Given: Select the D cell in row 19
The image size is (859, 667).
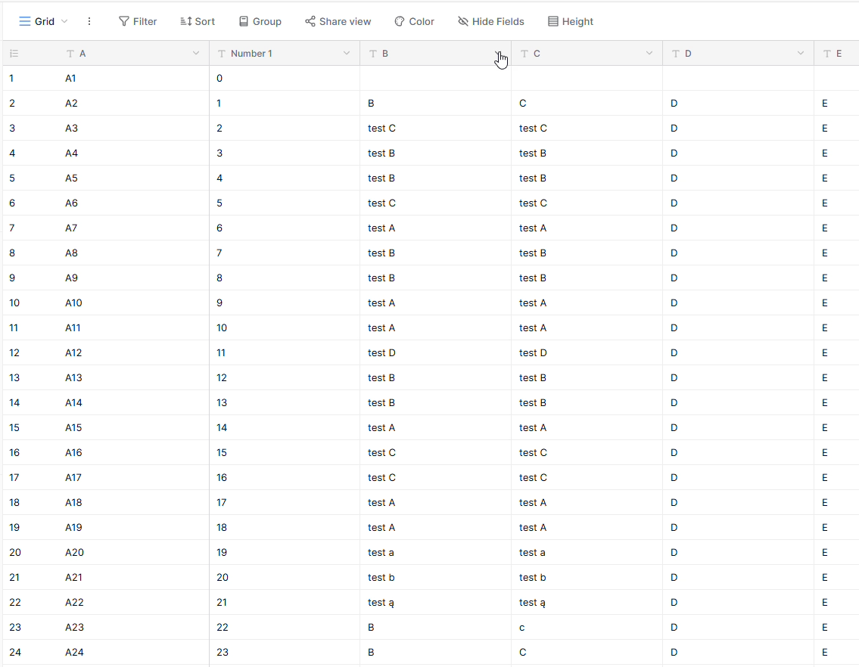Looking at the screenshot, I should tap(738, 528).
